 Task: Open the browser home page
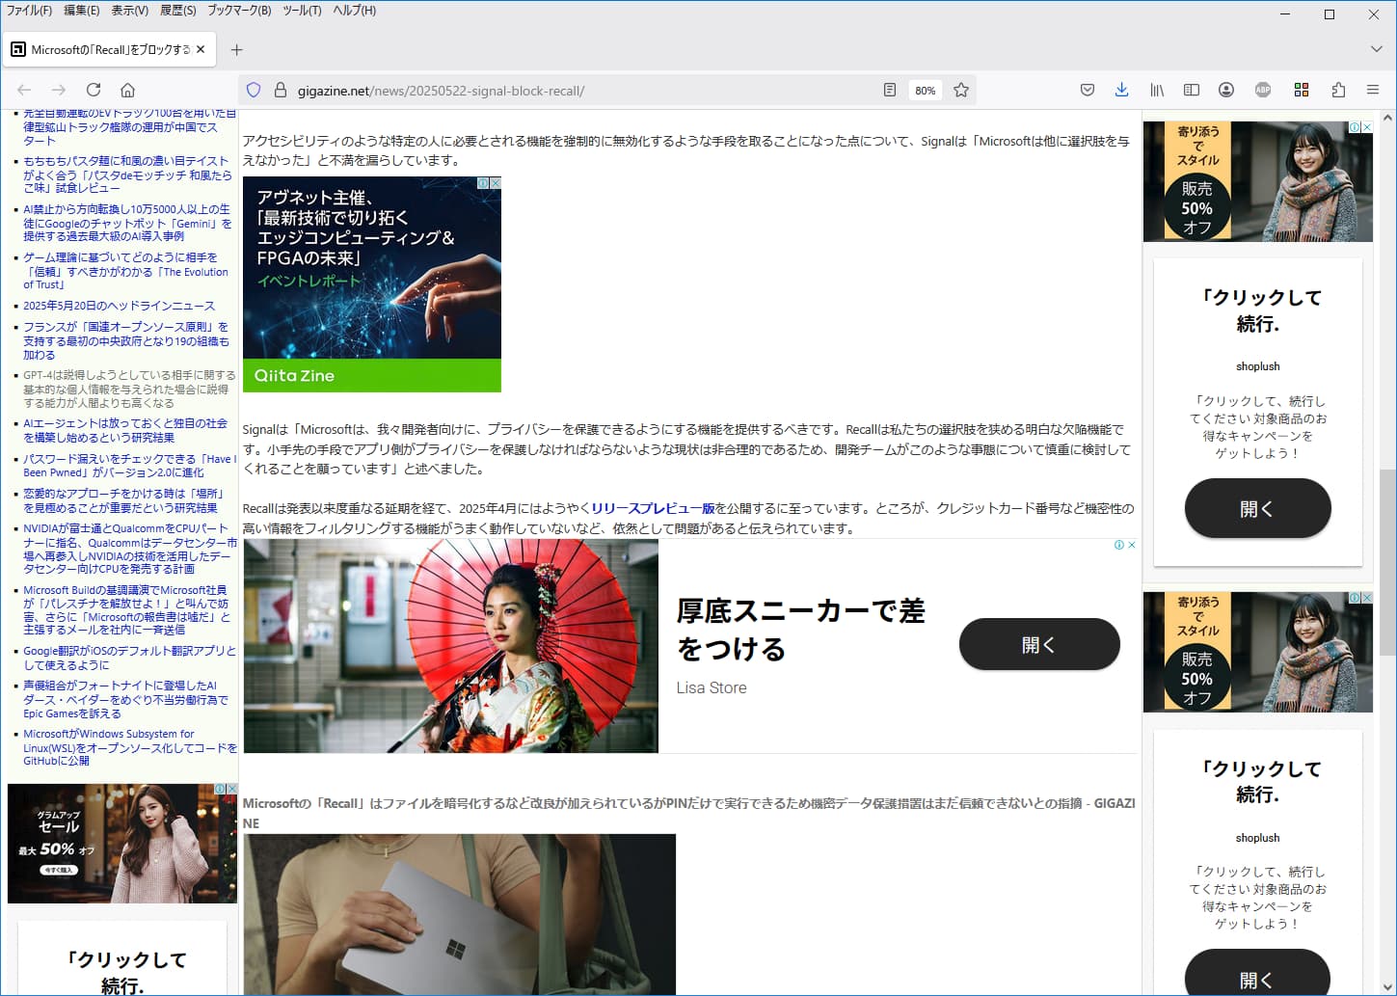click(x=127, y=90)
